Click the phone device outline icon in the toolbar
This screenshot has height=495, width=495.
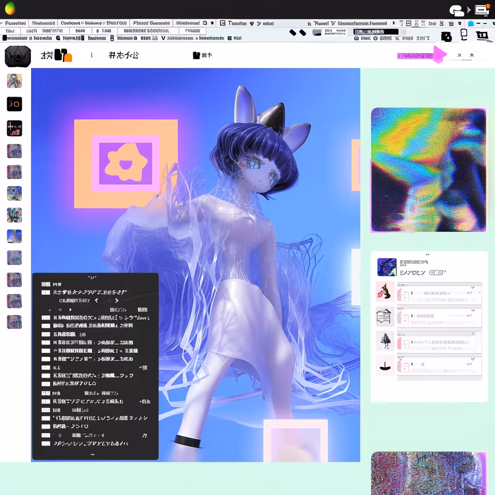click(x=464, y=34)
